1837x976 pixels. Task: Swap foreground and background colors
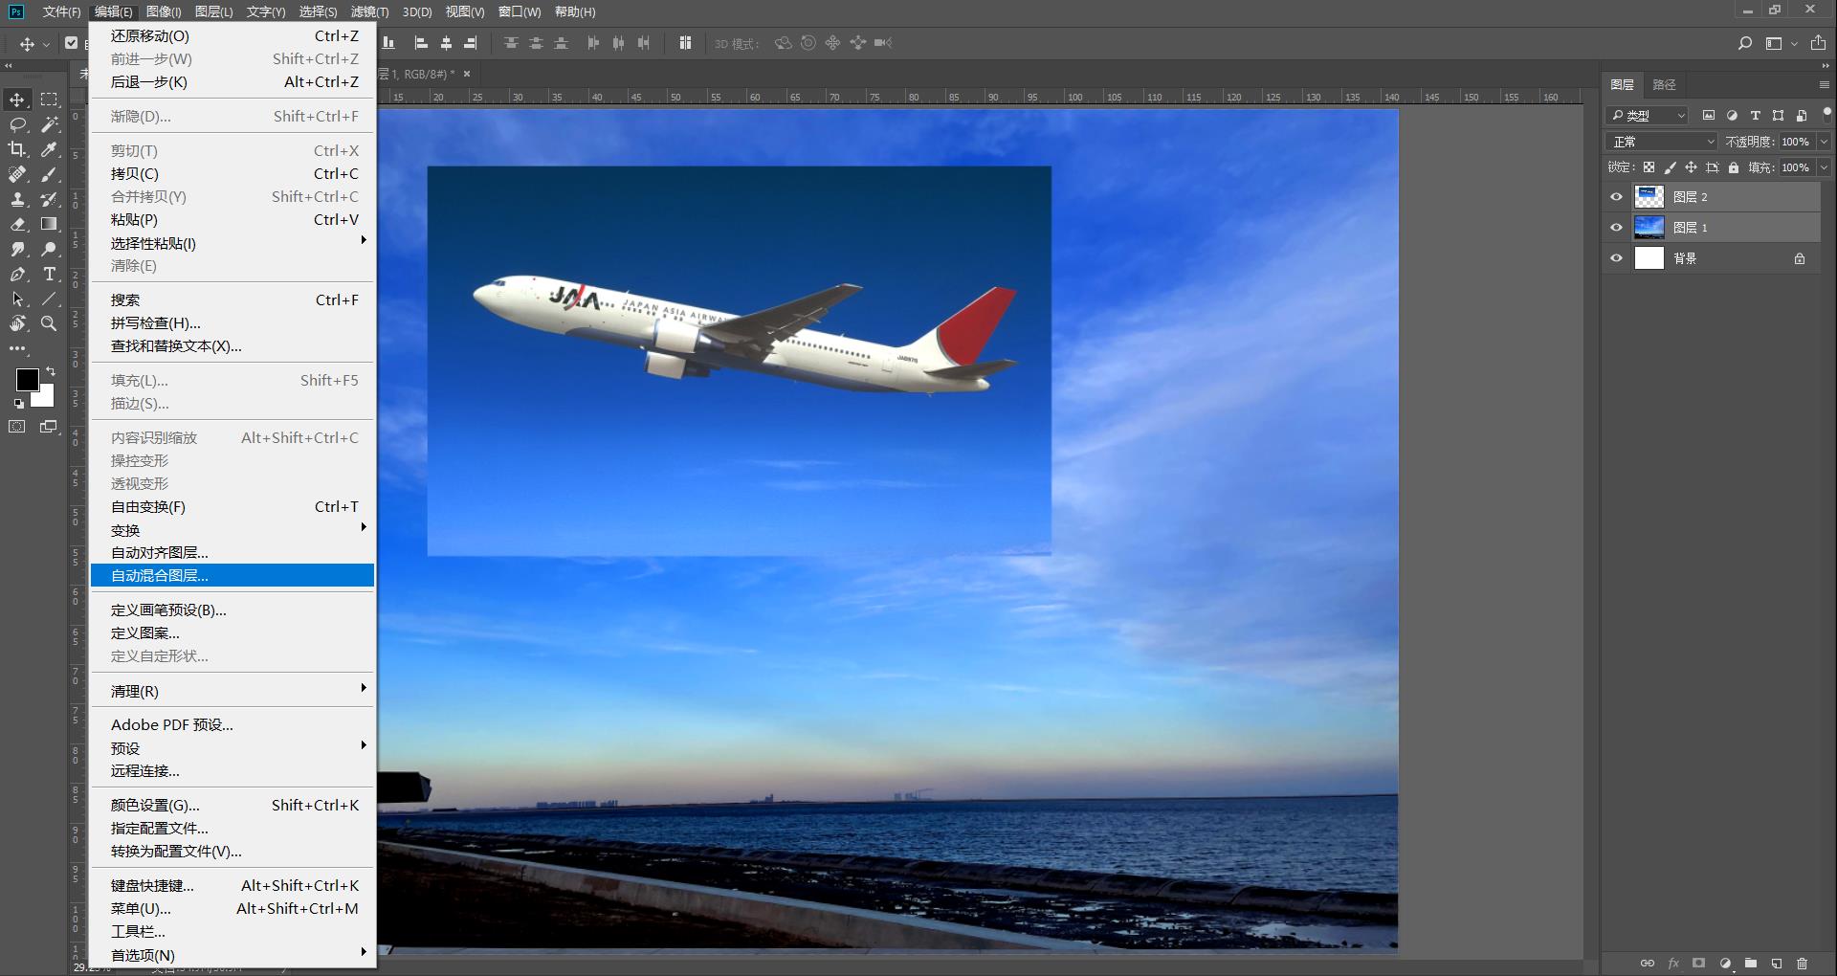click(x=51, y=371)
